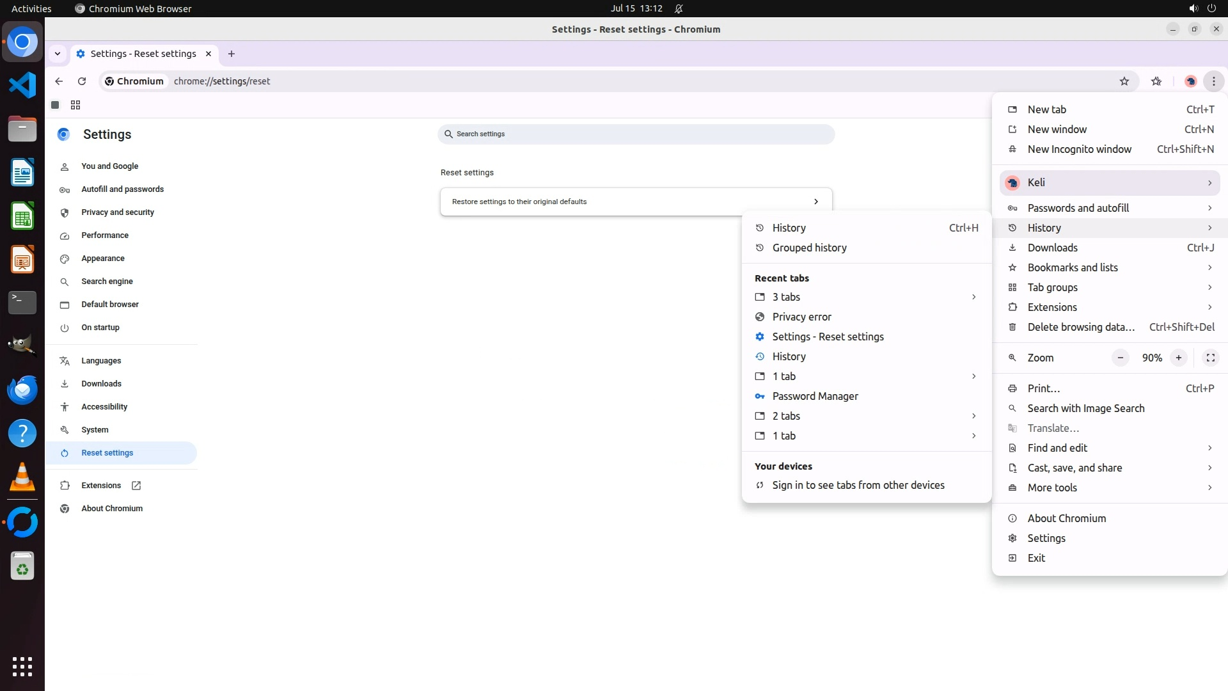
Task: Click the Search settings field
Action: [636, 134]
